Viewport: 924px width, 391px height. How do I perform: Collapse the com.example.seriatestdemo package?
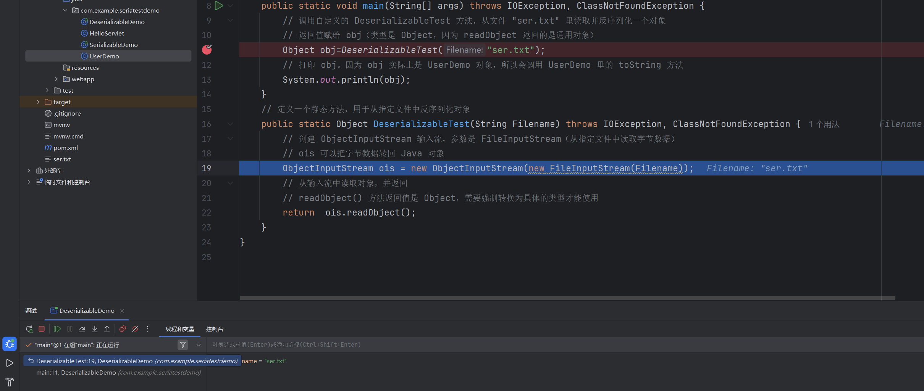[x=65, y=10]
